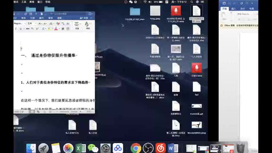Open the Quick Access customize arrow in left Word

pyautogui.click(x=36, y=14)
